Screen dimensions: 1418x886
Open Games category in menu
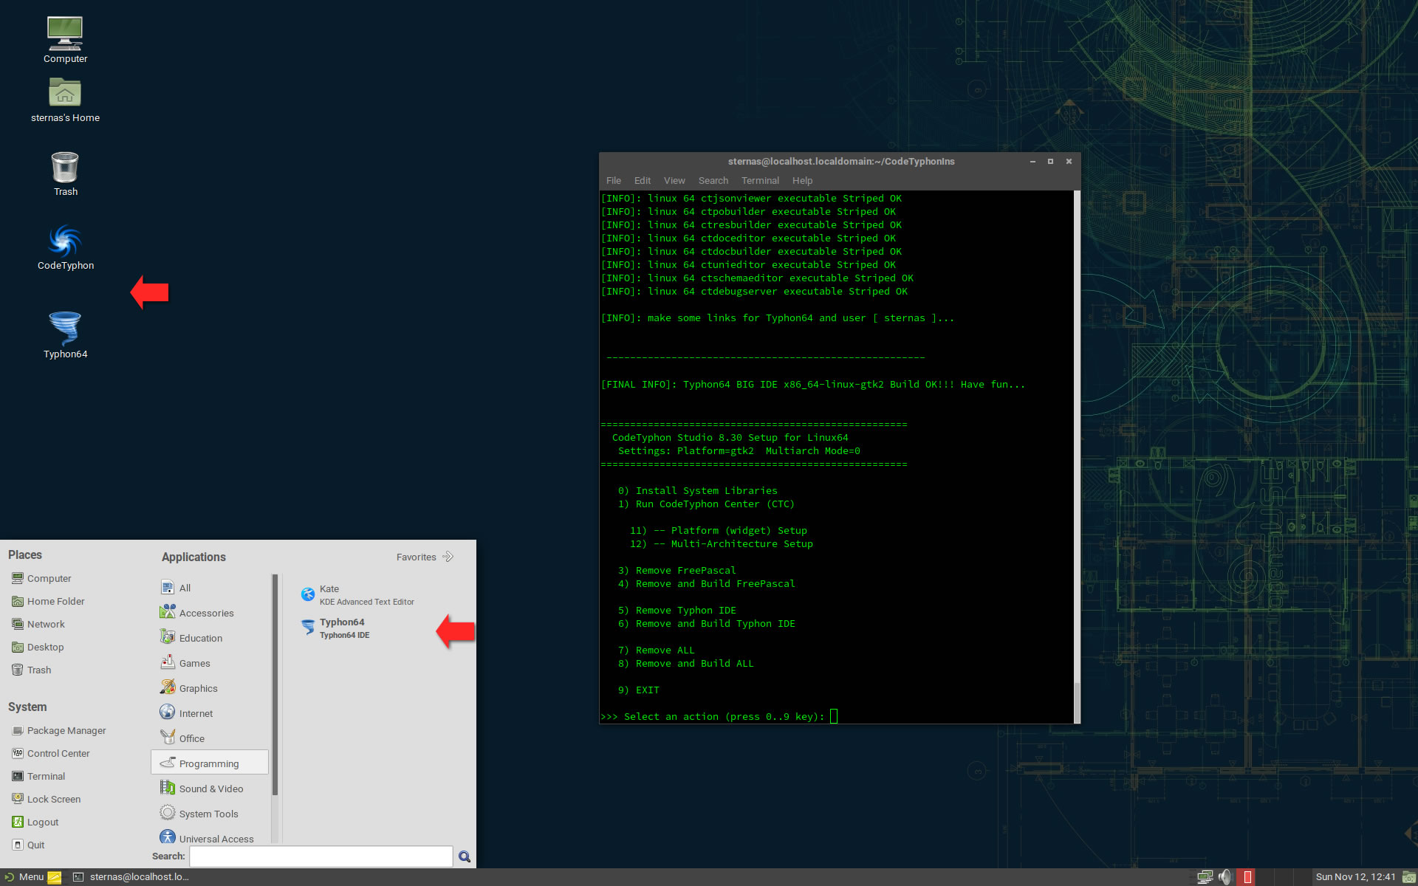210,663
